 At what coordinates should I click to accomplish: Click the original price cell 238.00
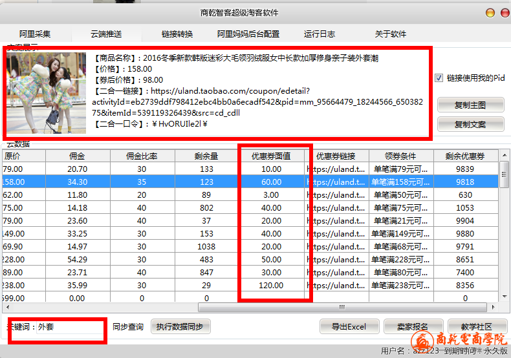pos(24,285)
